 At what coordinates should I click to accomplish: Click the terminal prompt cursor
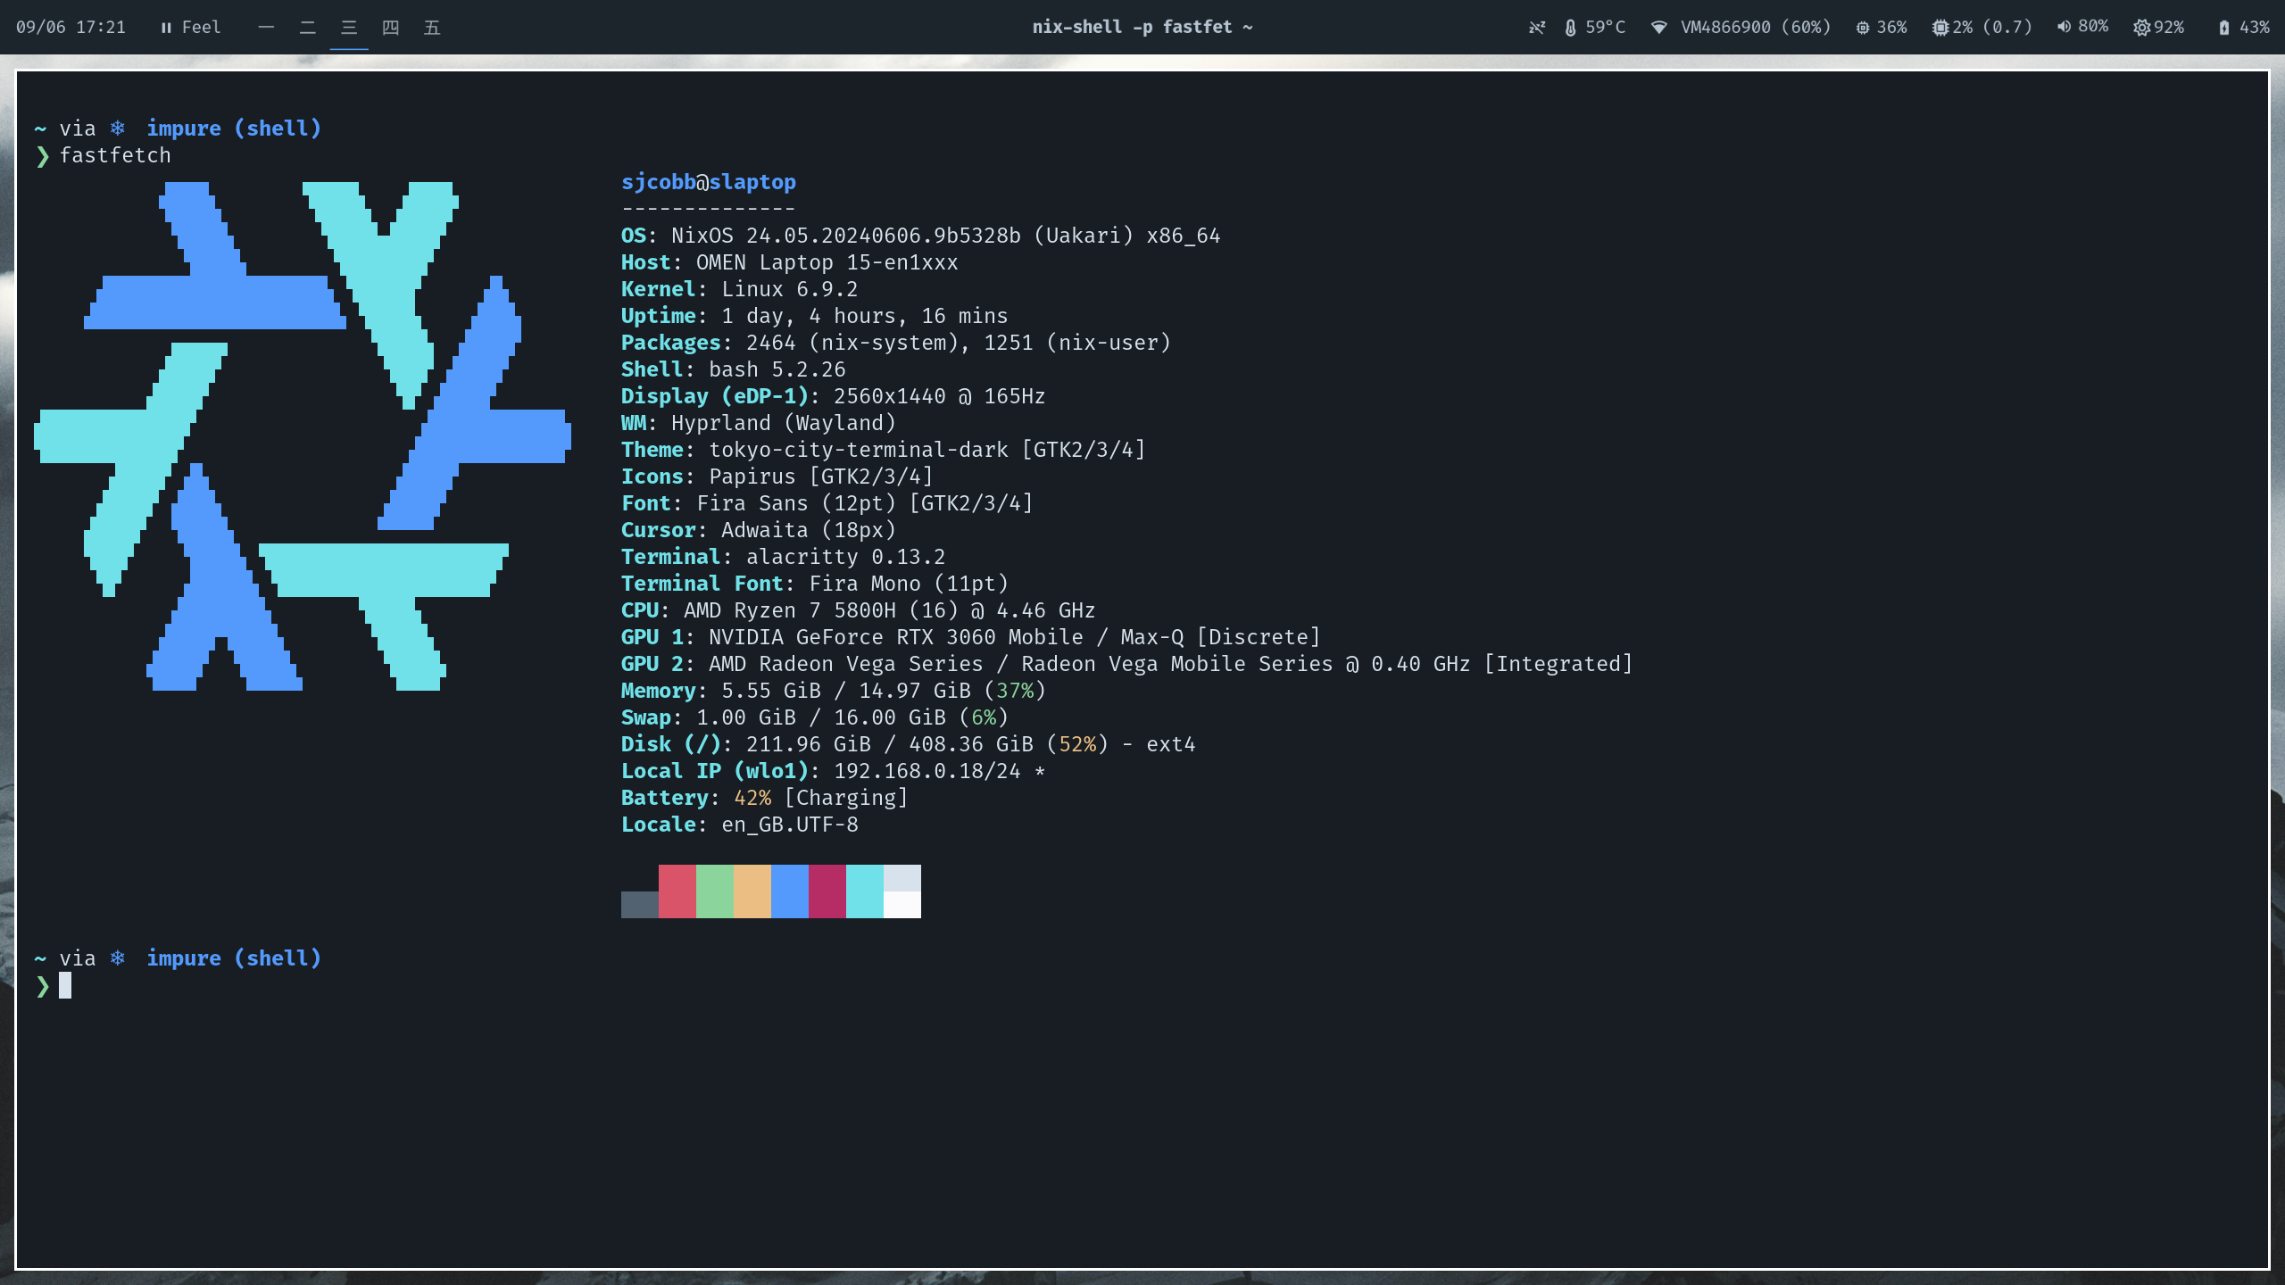click(65, 985)
